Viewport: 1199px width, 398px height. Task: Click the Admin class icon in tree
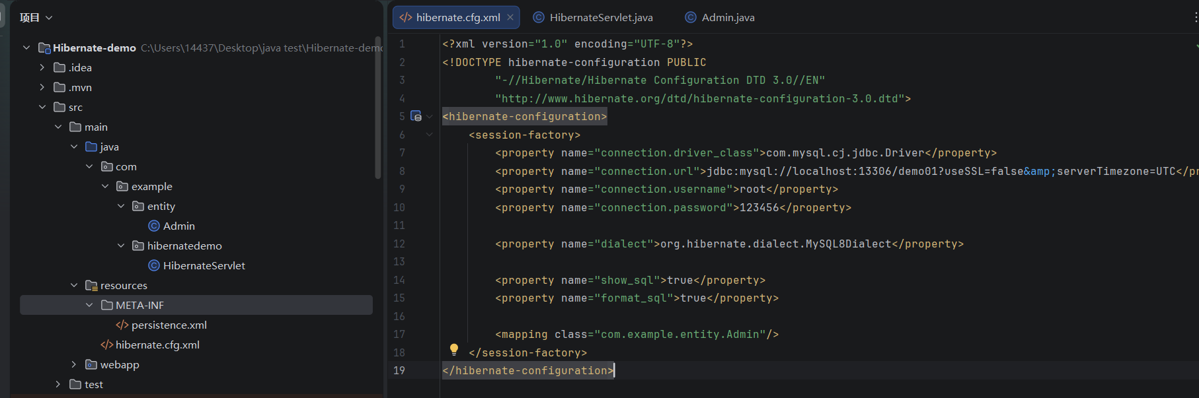point(154,226)
